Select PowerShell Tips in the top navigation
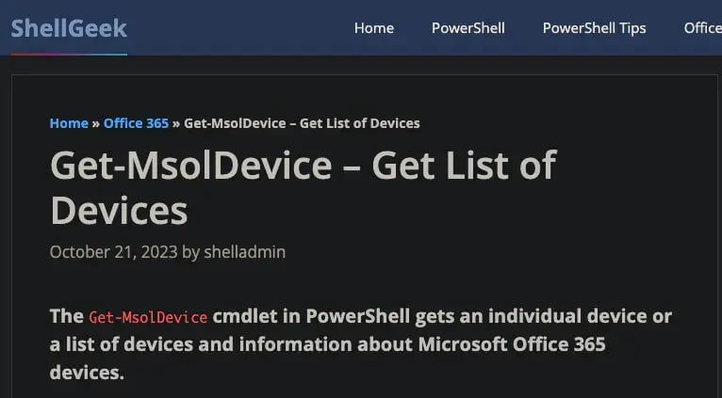This screenshot has width=722, height=398. coord(594,27)
